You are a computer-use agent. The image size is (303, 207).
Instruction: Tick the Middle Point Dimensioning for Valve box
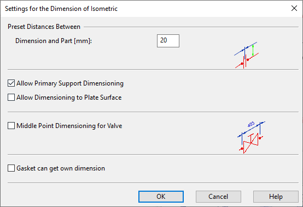11,126
